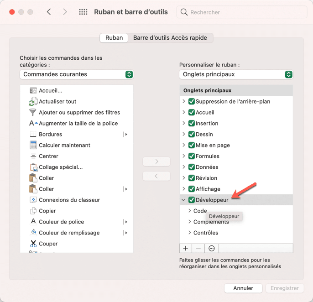Select the first Coller command icon
313x302 pixels.
point(33,178)
